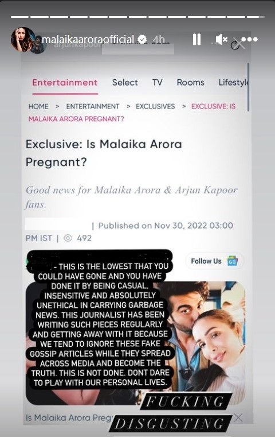Select the Lifestyle tab
Screen dimensions: 275x437
(x=233, y=83)
